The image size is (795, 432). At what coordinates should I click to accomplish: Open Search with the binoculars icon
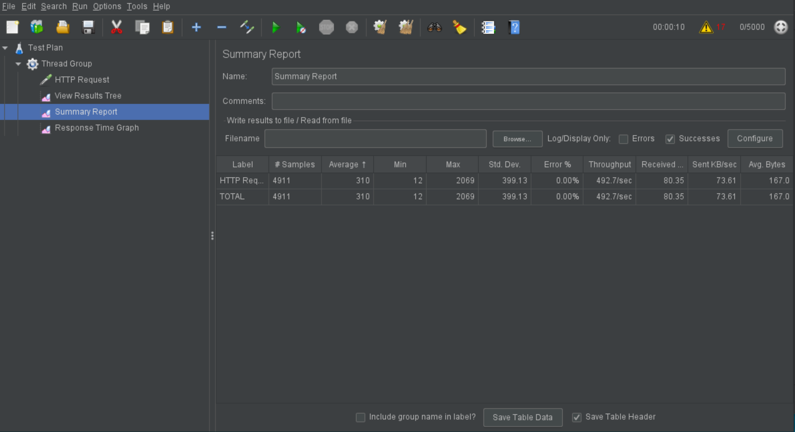coord(434,27)
